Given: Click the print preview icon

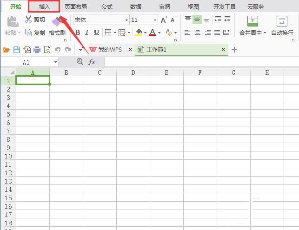Looking at the screenshot, I should coord(47,50).
